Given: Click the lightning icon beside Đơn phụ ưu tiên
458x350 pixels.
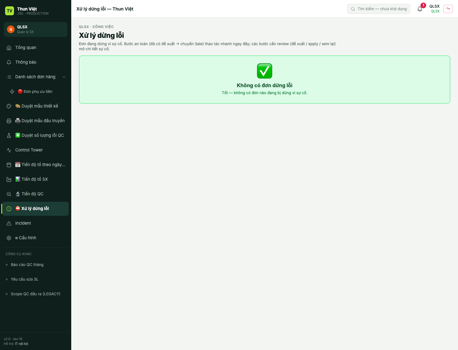Looking at the screenshot, I should point(12,92).
